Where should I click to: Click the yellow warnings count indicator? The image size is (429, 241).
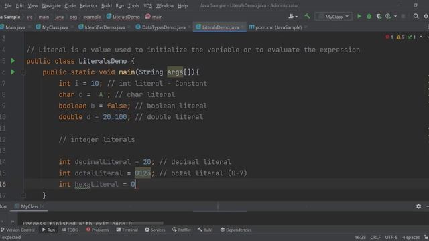(x=401, y=37)
